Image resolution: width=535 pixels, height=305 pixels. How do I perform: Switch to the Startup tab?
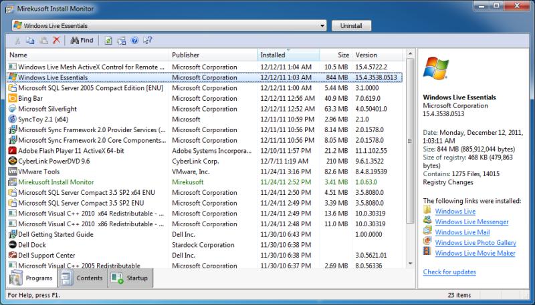pyautogui.click(x=130, y=278)
